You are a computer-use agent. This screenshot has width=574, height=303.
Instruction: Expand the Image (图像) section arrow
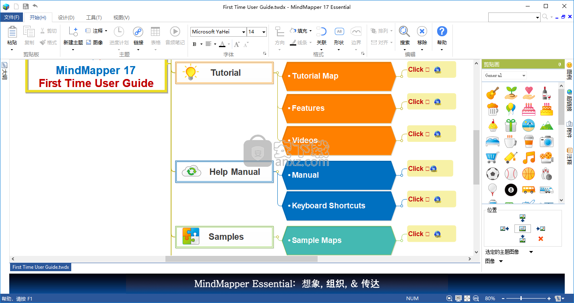501,261
